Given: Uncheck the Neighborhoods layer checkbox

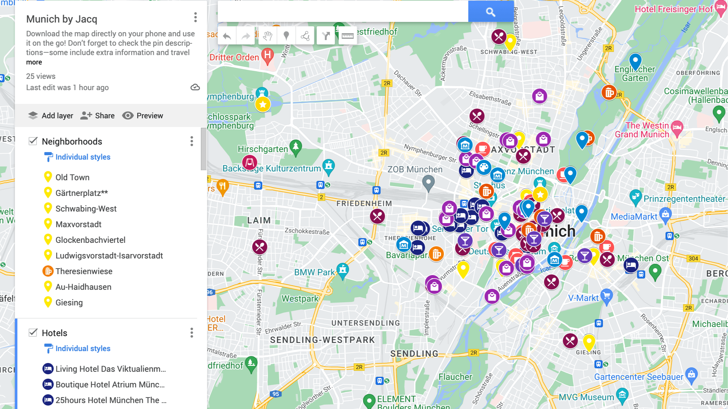Looking at the screenshot, I should (x=33, y=141).
